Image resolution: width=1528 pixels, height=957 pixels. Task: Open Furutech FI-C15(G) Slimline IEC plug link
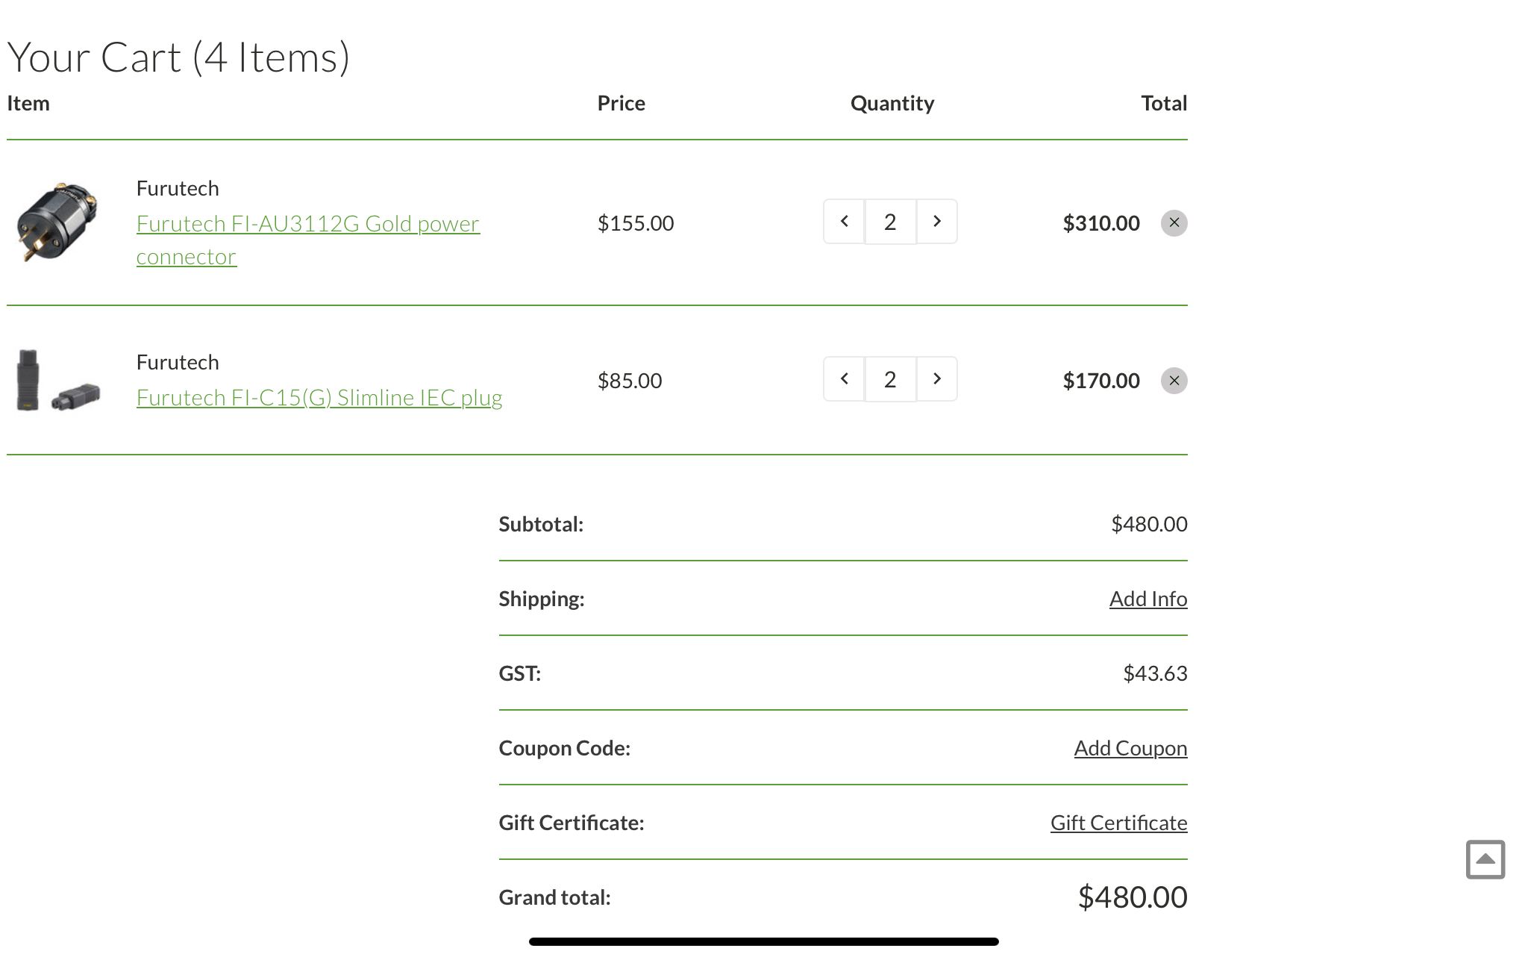pos(319,398)
